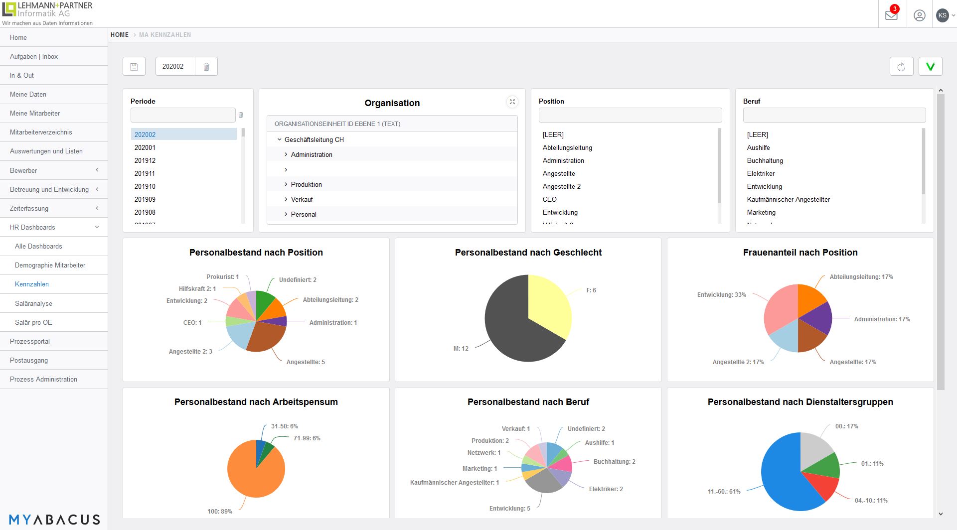
Task: Click the HOME breadcrumb
Action: pos(120,35)
